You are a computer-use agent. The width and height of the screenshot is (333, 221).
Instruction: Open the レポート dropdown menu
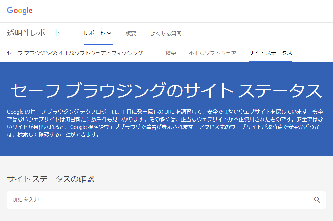point(98,33)
